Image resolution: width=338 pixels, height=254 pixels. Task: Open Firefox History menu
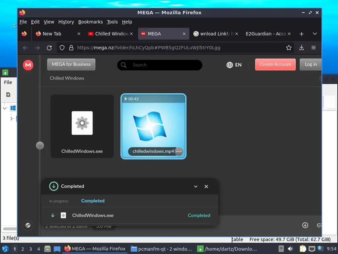click(66, 22)
